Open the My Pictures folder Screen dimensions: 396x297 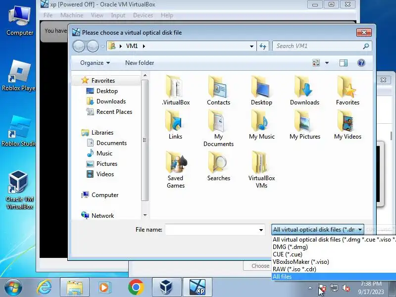tap(304, 125)
